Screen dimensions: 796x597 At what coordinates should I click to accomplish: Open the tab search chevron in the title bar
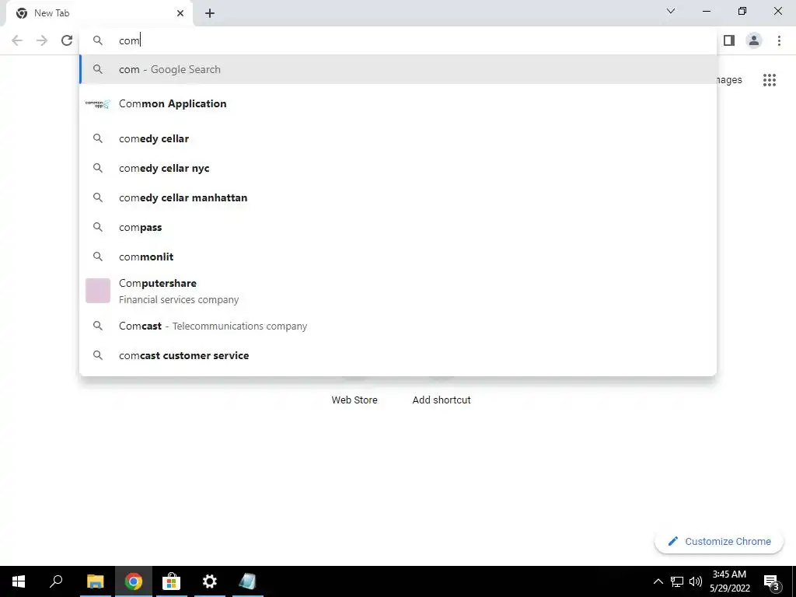click(x=671, y=11)
